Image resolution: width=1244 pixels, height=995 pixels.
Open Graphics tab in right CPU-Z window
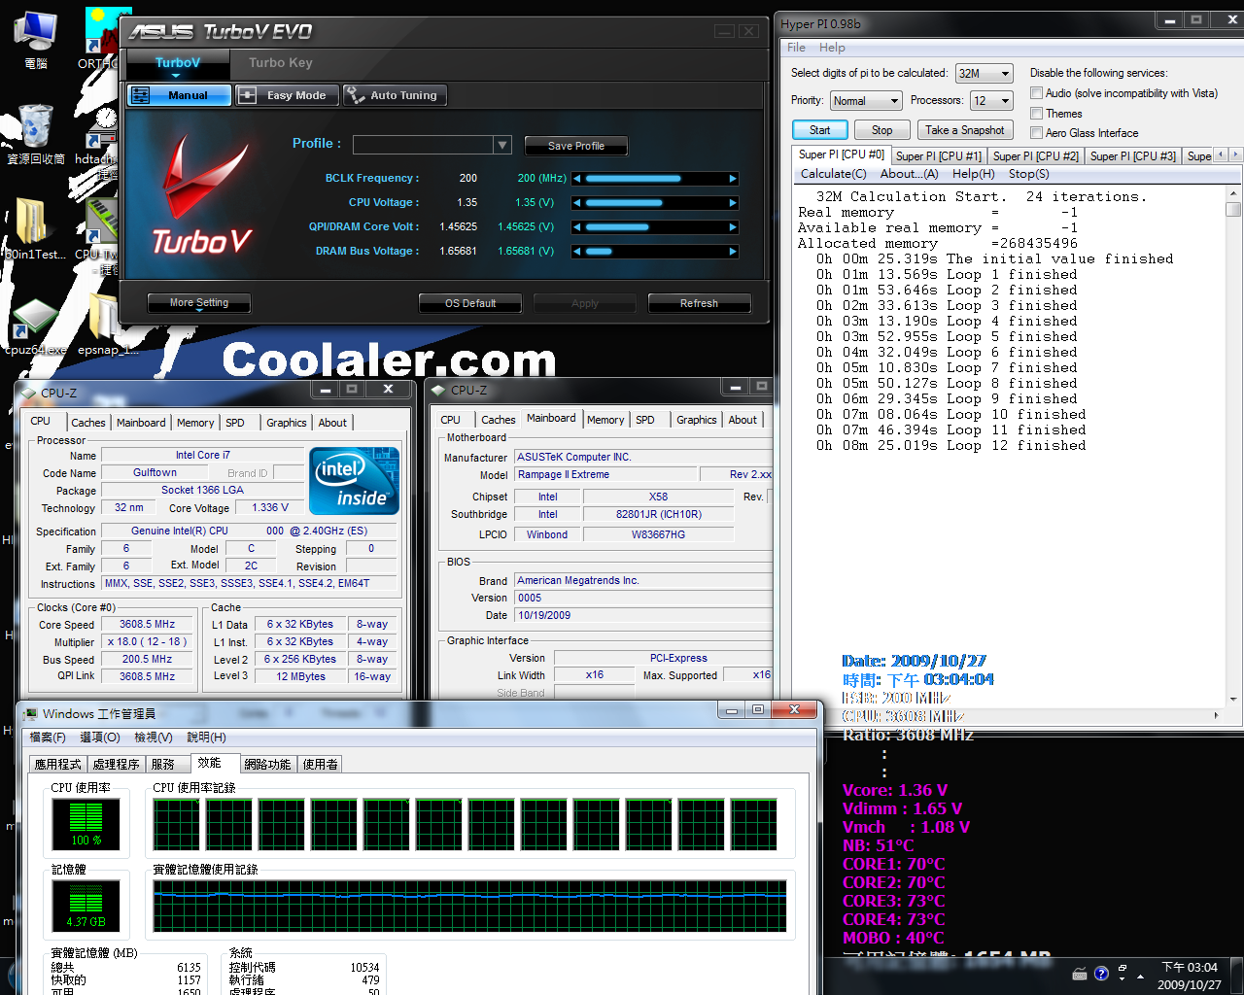click(x=697, y=420)
